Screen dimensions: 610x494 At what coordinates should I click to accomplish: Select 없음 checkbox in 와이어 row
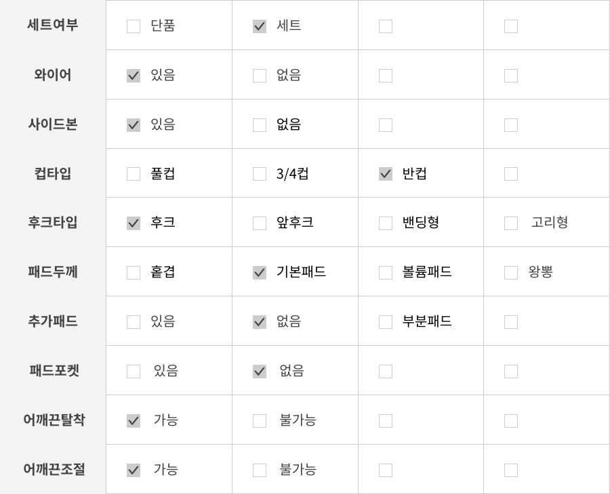click(260, 76)
